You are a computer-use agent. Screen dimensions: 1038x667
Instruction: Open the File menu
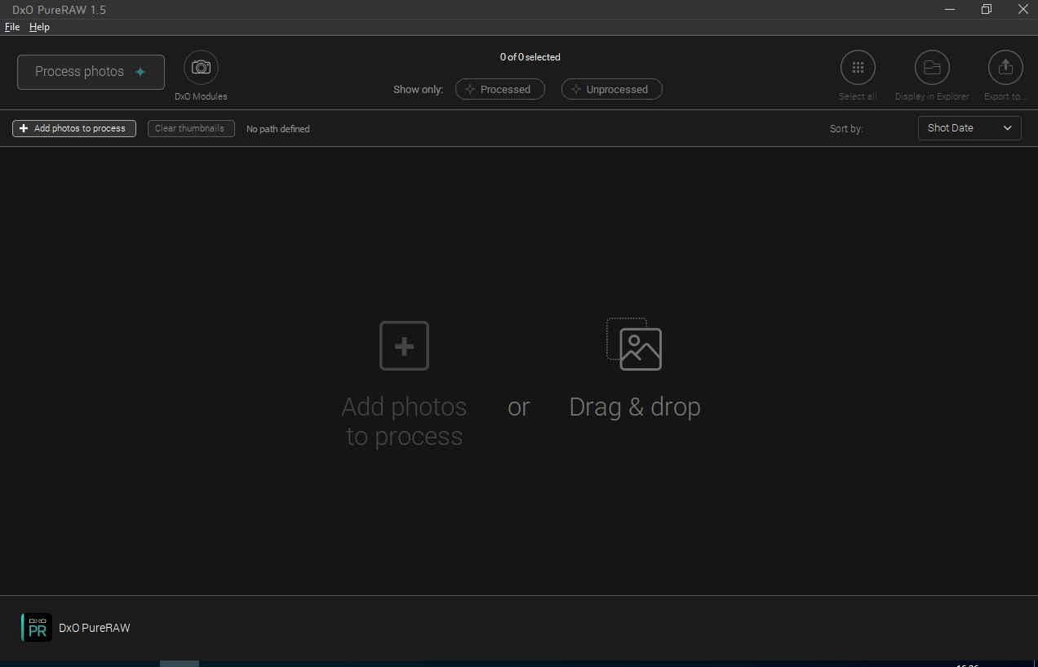(x=12, y=27)
